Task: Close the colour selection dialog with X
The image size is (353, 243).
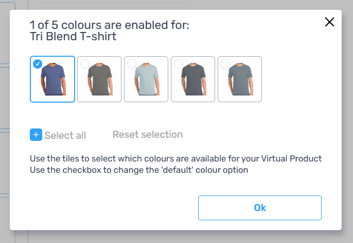Action: point(329,22)
